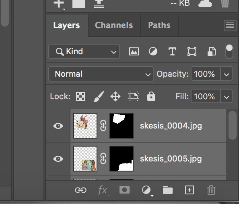Switch to the Channels tab
This screenshot has width=239, height=204.
114,25
